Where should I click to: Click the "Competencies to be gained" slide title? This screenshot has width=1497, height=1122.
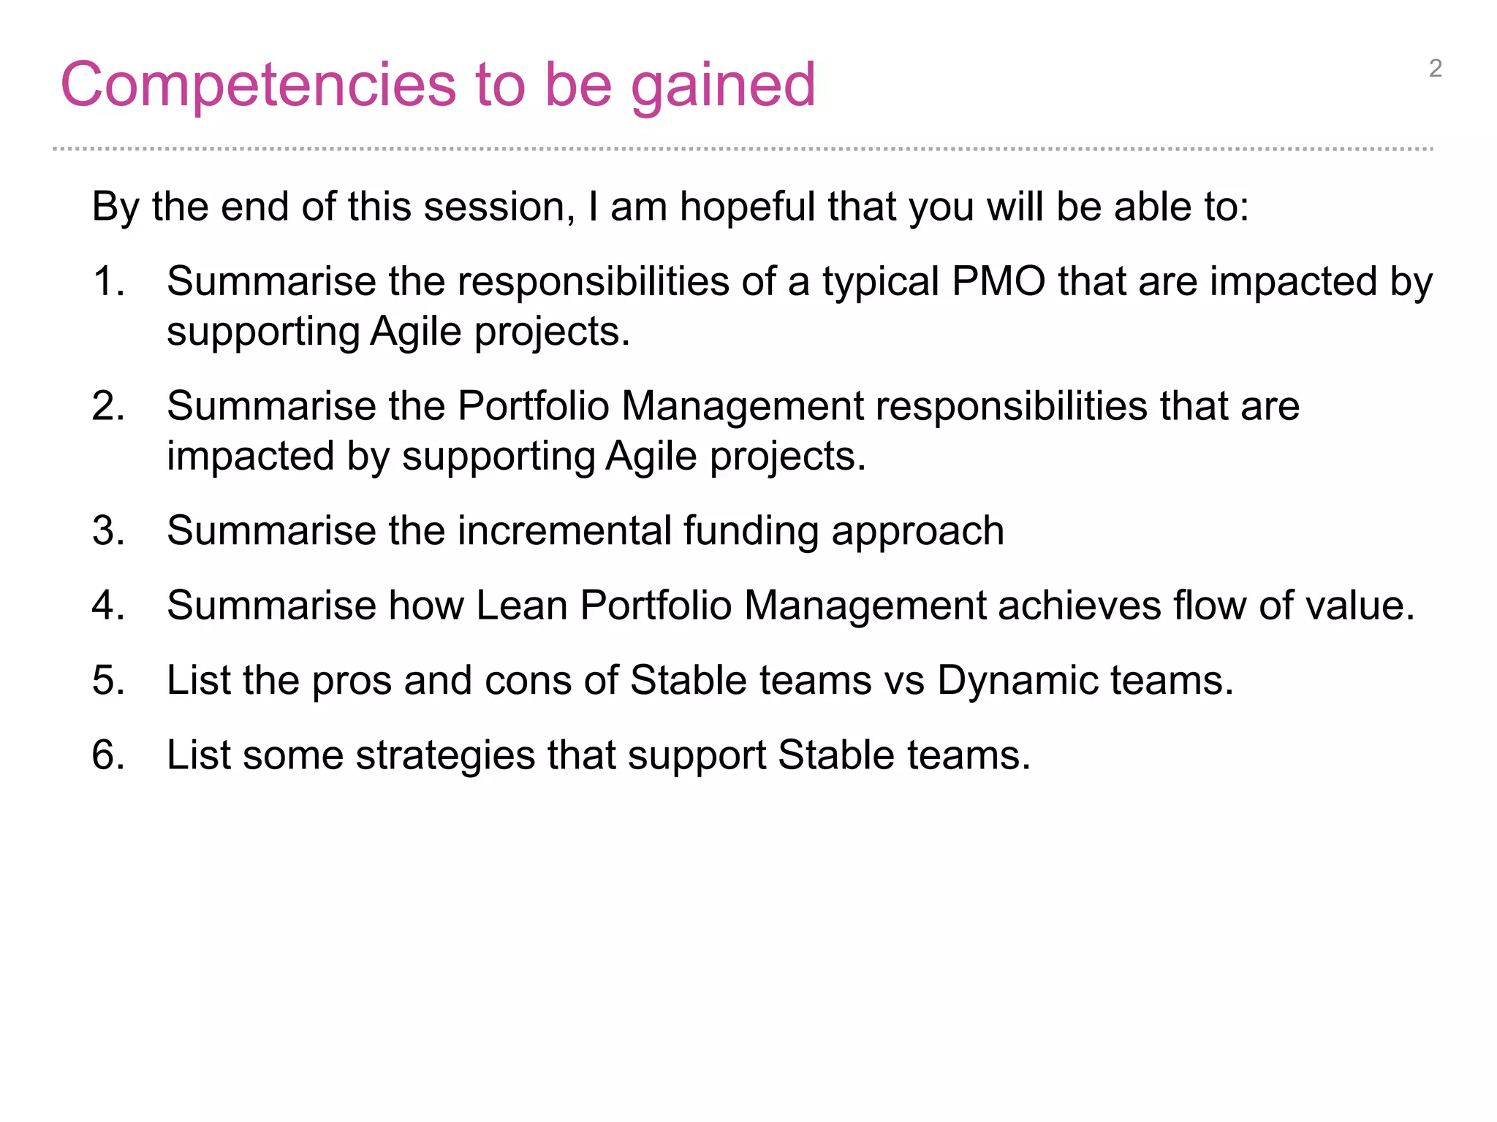point(438,85)
